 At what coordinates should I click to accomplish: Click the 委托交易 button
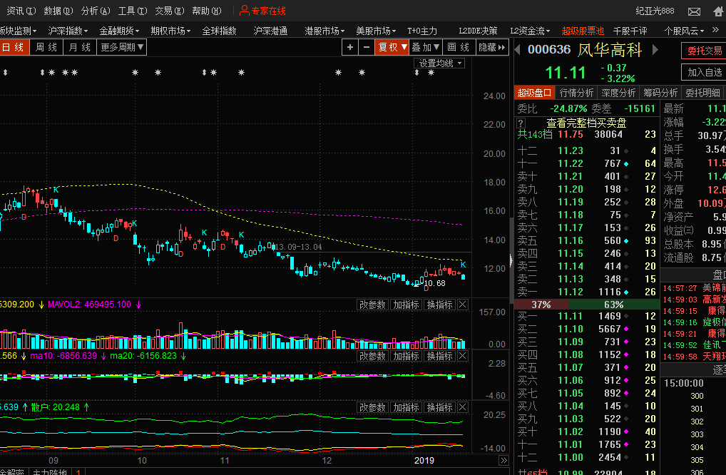click(704, 51)
